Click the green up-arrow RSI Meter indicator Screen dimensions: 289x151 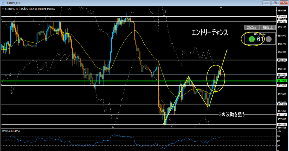tap(251, 39)
